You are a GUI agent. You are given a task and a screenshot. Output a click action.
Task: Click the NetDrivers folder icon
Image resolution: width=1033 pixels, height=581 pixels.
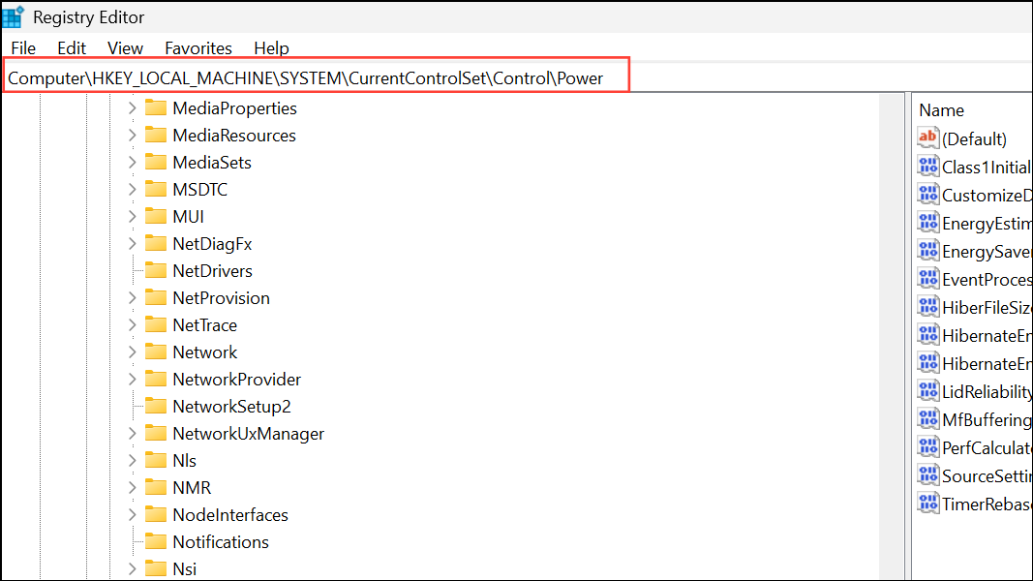pos(156,270)
